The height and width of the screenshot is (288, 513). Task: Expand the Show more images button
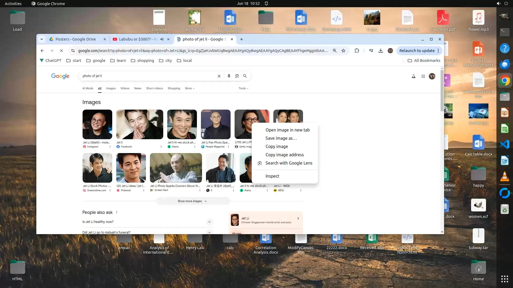(192, 201)
